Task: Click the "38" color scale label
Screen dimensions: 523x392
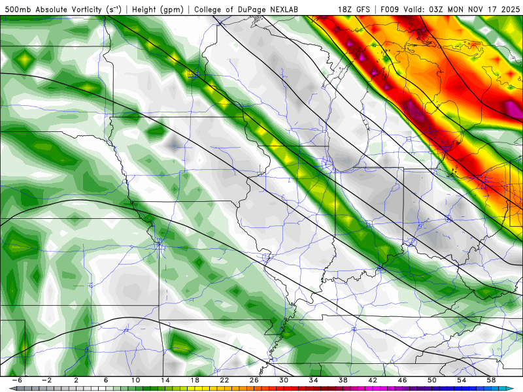Action: pos(343,380)
